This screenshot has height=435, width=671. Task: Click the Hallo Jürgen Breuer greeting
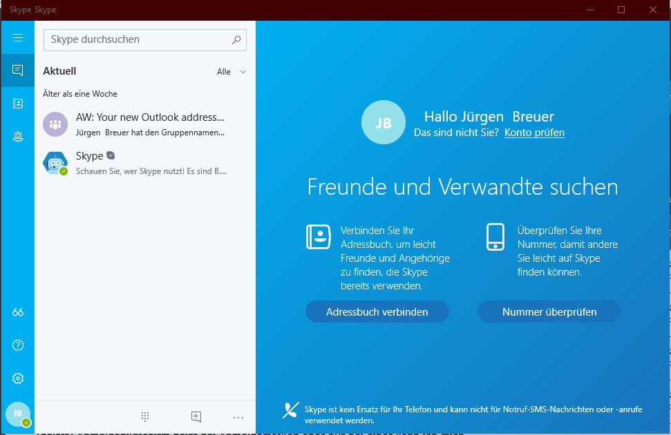(489, 116)
